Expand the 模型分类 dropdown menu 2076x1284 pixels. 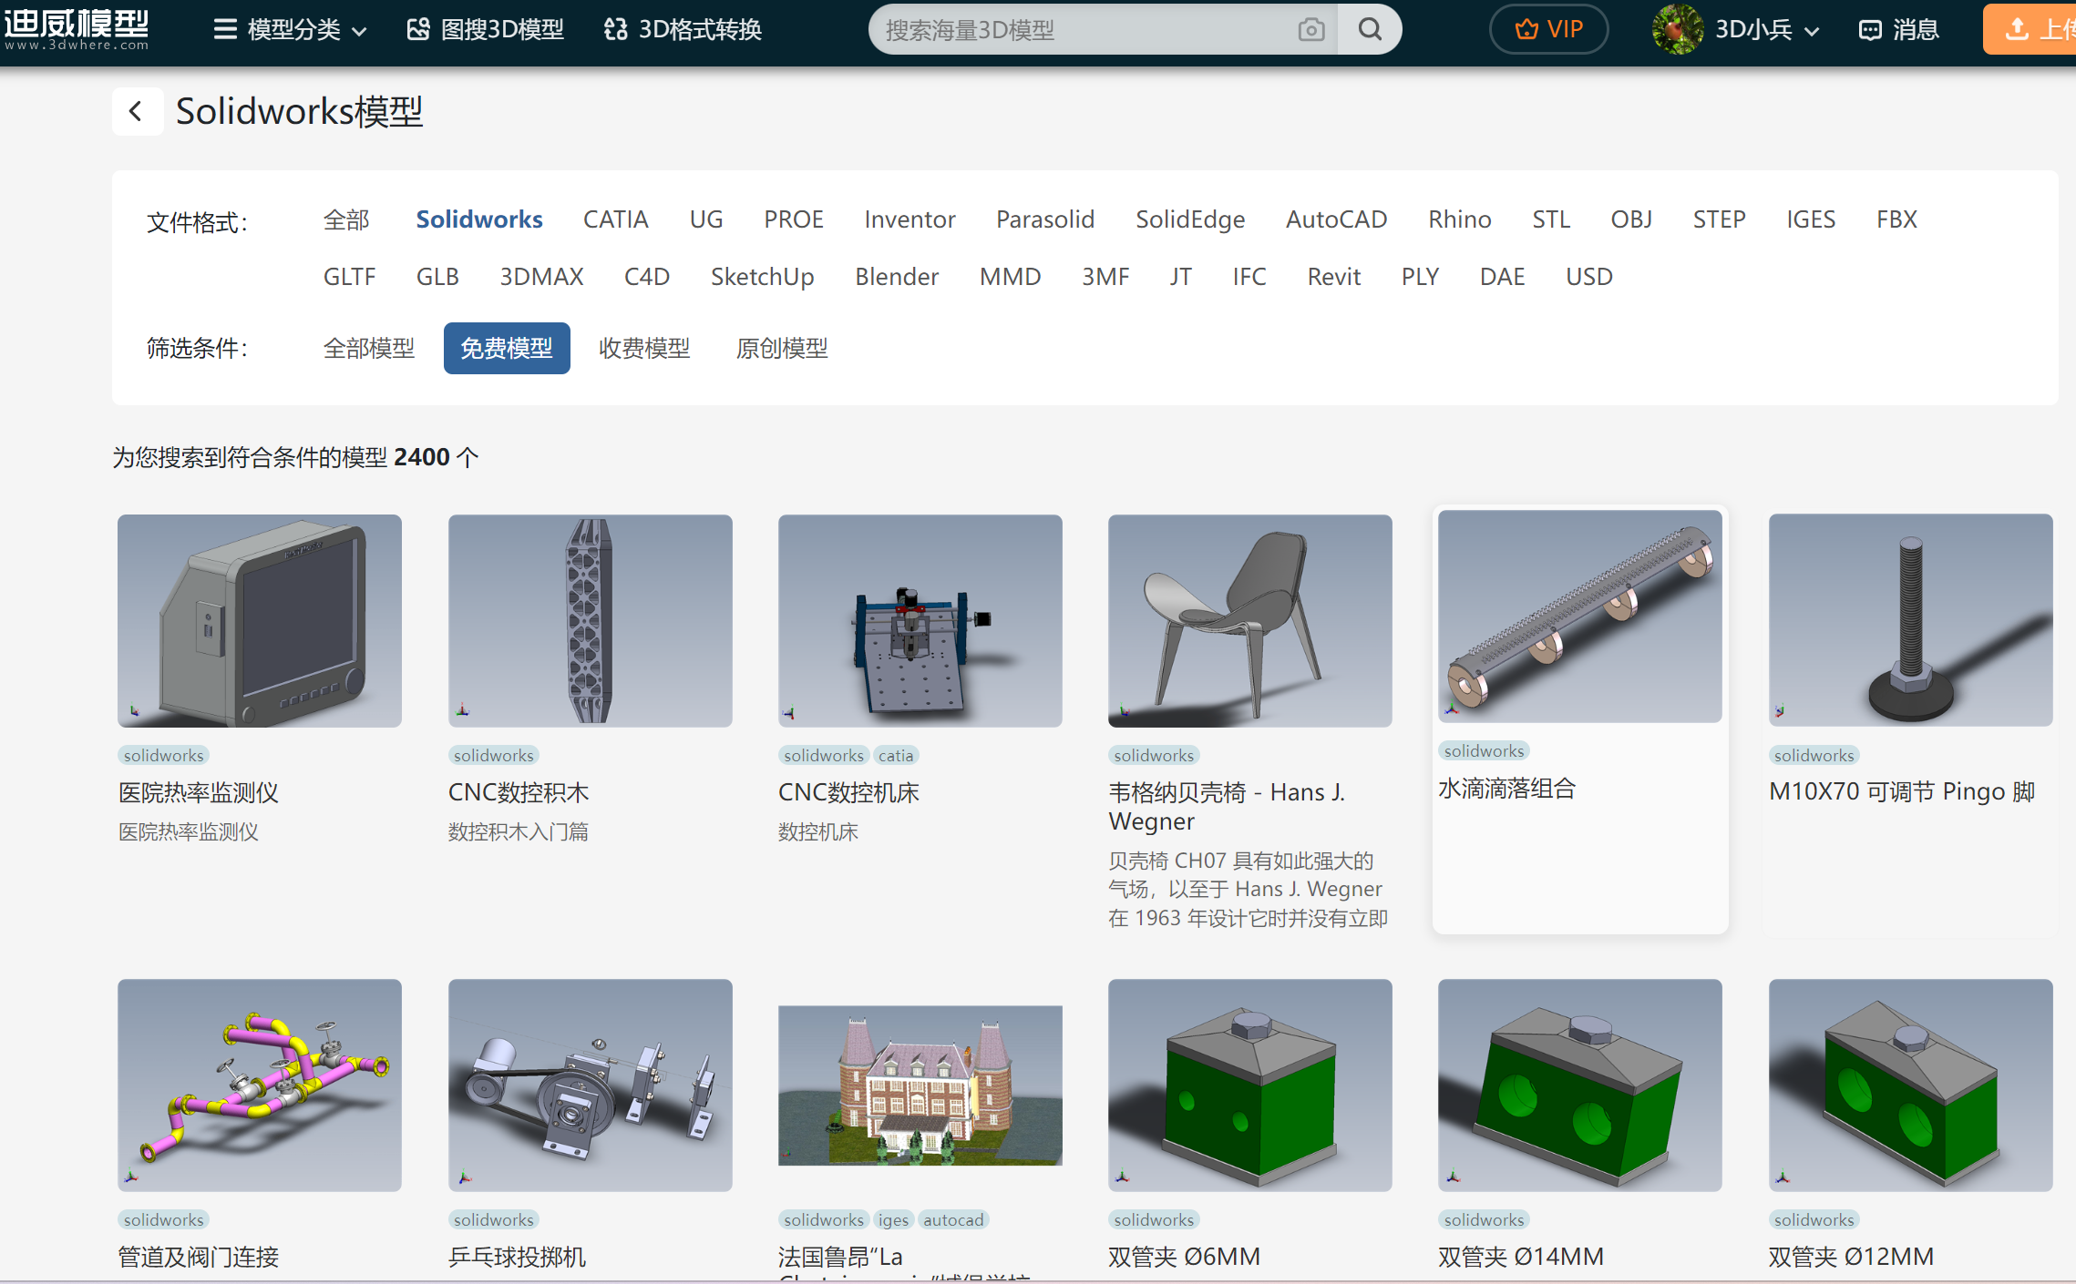pos(291,30)
